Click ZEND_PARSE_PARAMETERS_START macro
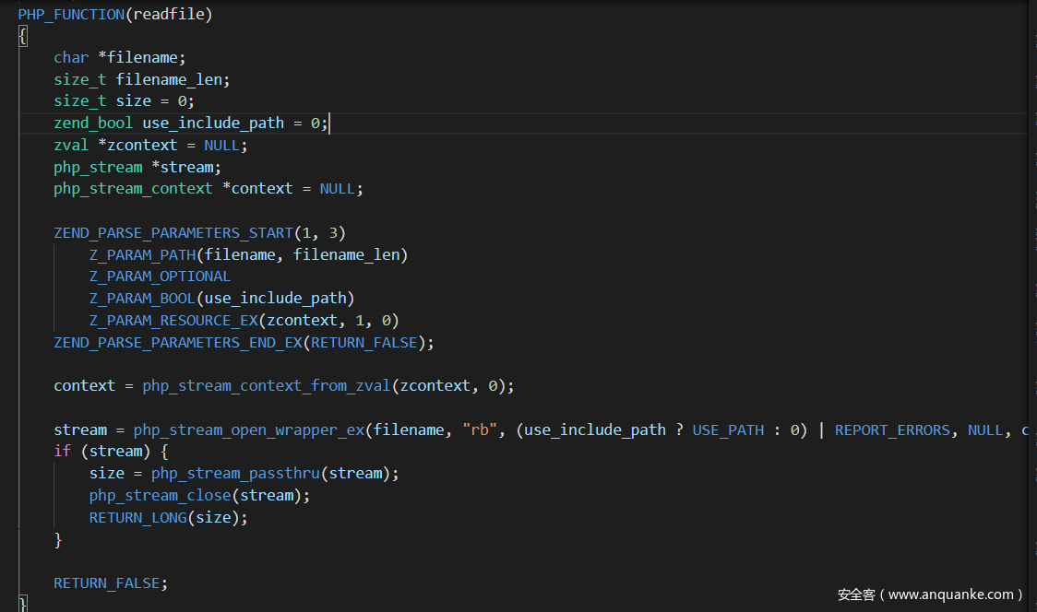Screen dimensions: 1037x612 tap(173, 232)
